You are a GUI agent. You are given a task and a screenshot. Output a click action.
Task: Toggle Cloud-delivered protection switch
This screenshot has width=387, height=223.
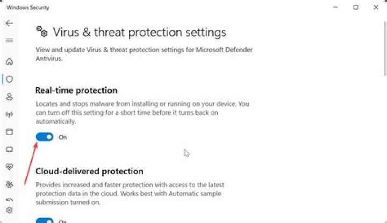coord(45,220)
